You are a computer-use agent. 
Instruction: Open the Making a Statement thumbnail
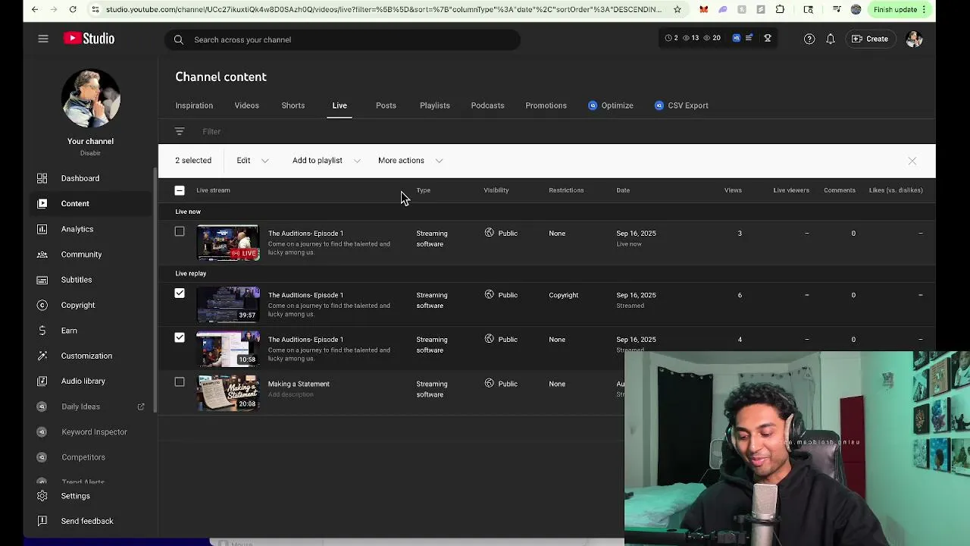tap(228, 393)
